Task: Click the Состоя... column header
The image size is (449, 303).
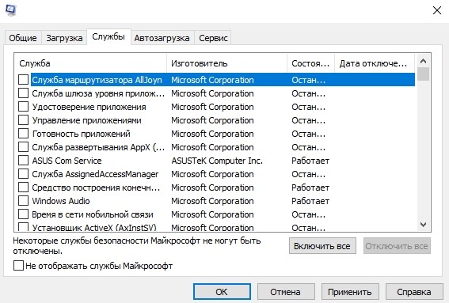Action: pyautogui.click(x=310, y=63)
